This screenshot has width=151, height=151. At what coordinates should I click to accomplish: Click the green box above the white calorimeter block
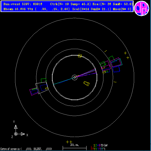click(x=44, y=80)
